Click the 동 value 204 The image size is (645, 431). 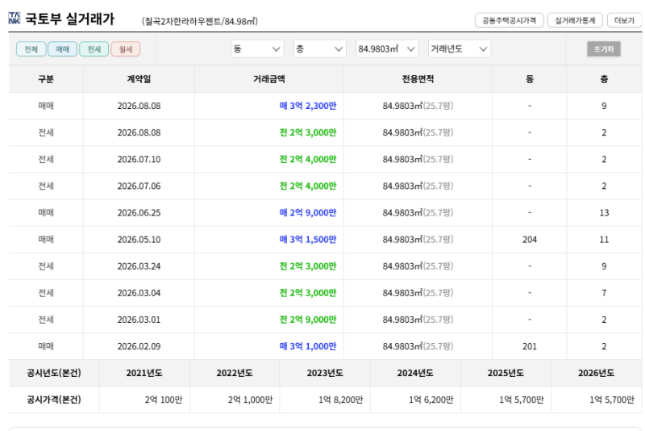tap(530, 240)
